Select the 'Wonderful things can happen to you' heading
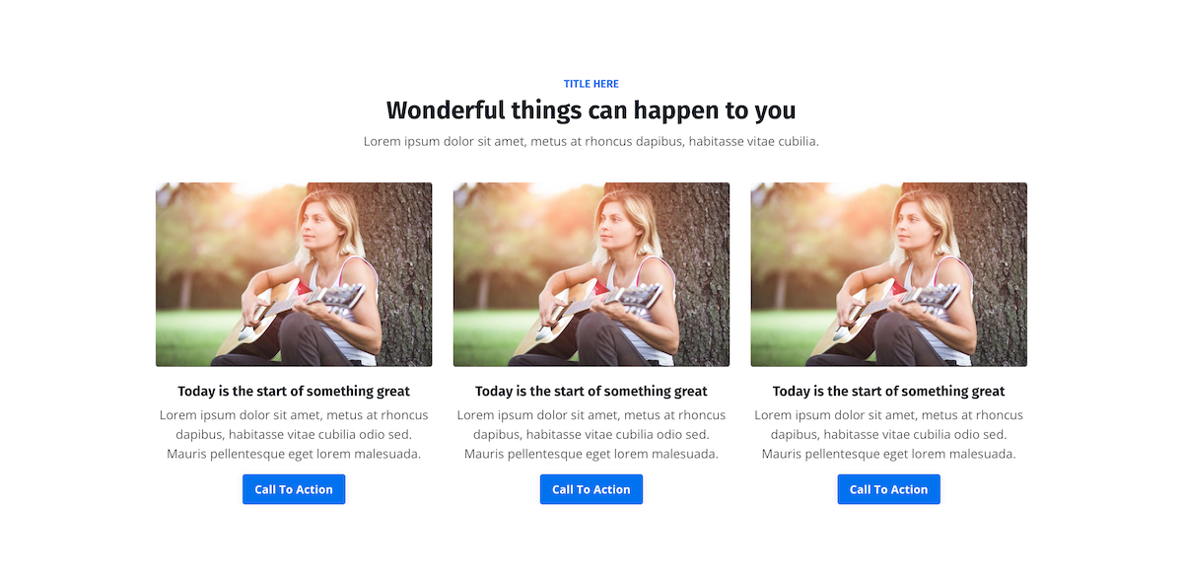The image size is (1183, 580). click(x=591, y=110)
